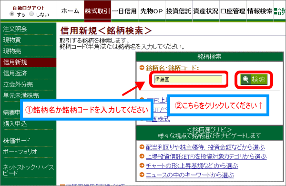Open ポートフォリオ in the sidebar
Image resolution: width=286 pixels, height=186 pixels.
(20, 152)
